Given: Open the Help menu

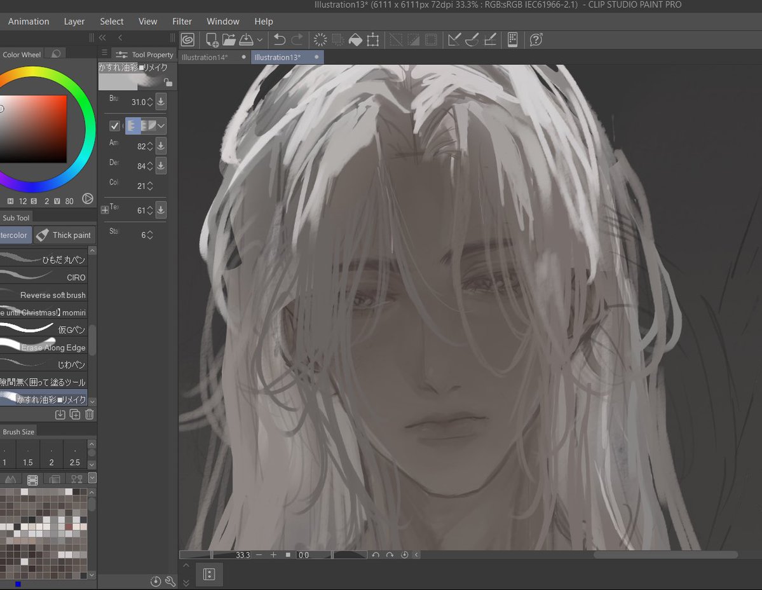Looking at the screenshot, I should pos(264,22).
